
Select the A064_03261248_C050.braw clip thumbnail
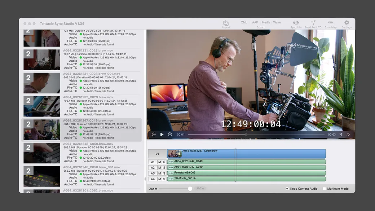42,153
